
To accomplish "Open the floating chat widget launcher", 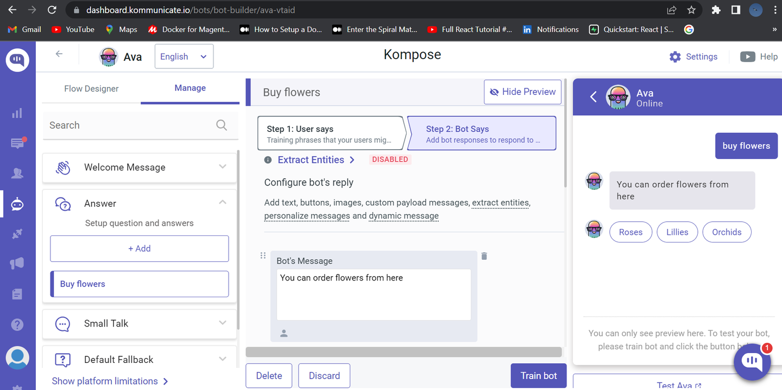I will tap(752, 361).
